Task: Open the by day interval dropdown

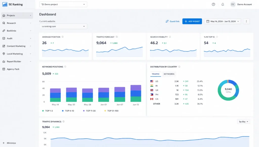Action: click(244, 122)
